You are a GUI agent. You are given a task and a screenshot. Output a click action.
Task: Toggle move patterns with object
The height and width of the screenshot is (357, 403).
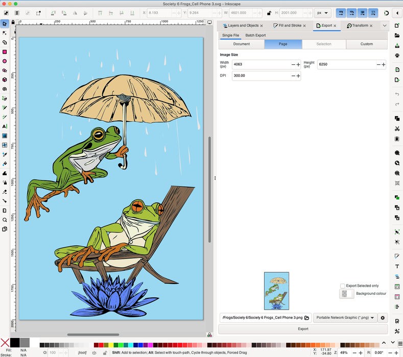373,13
